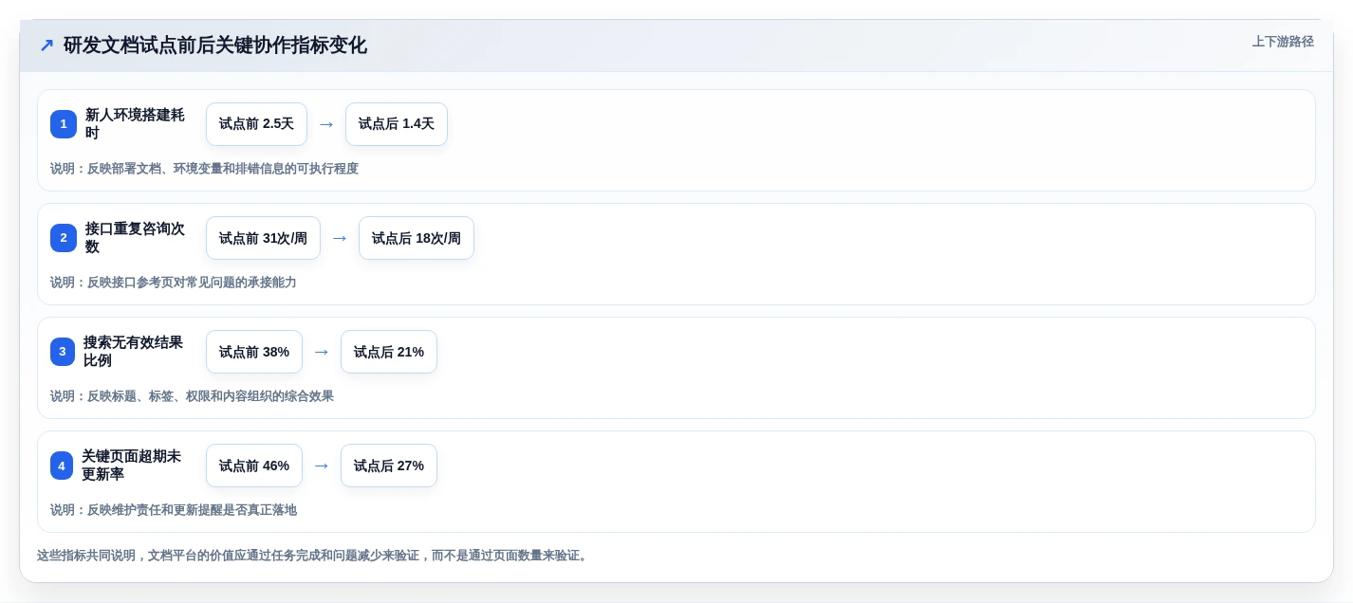Click number badge 4 for 关键页面超期未更新率
The image size is (1353, 603).
62,466
